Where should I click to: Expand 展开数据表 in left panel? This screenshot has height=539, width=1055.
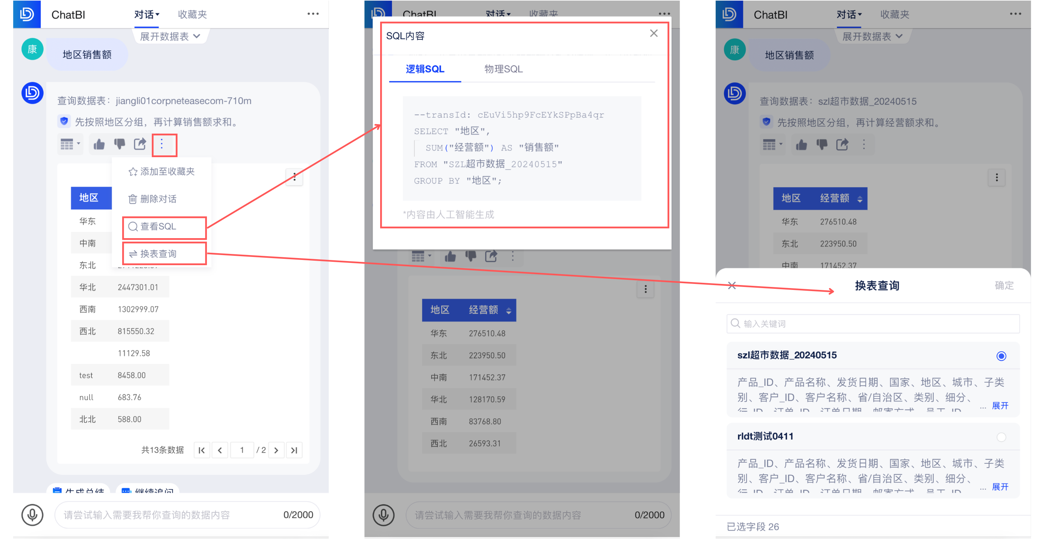click(x=170, y=36)
